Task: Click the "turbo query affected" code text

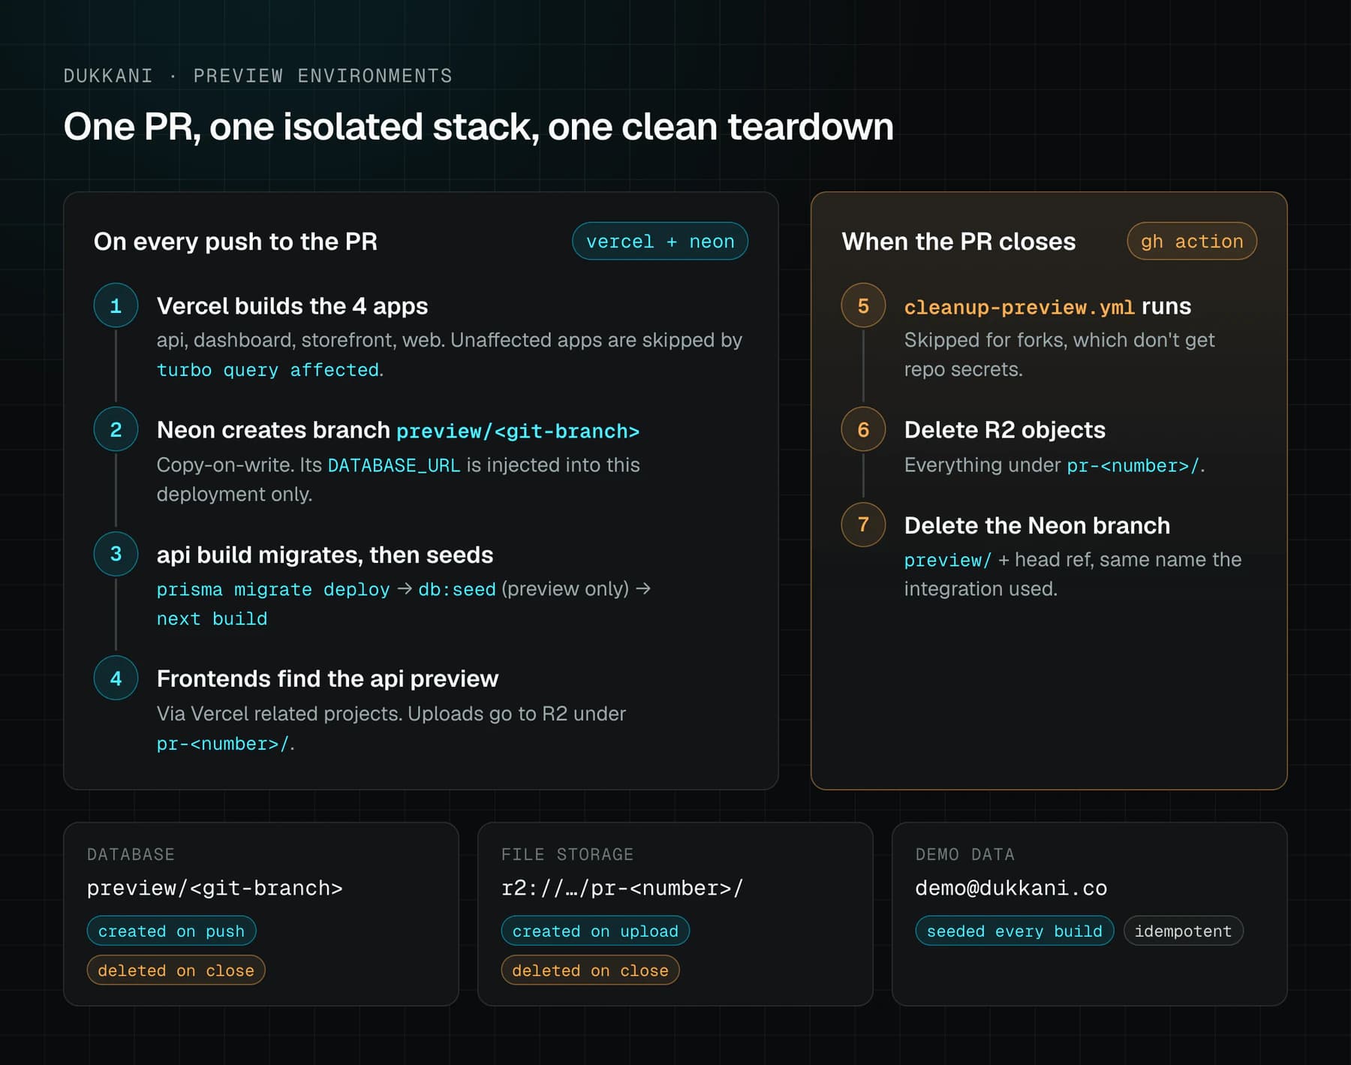Action: click(x=268, y=370)
